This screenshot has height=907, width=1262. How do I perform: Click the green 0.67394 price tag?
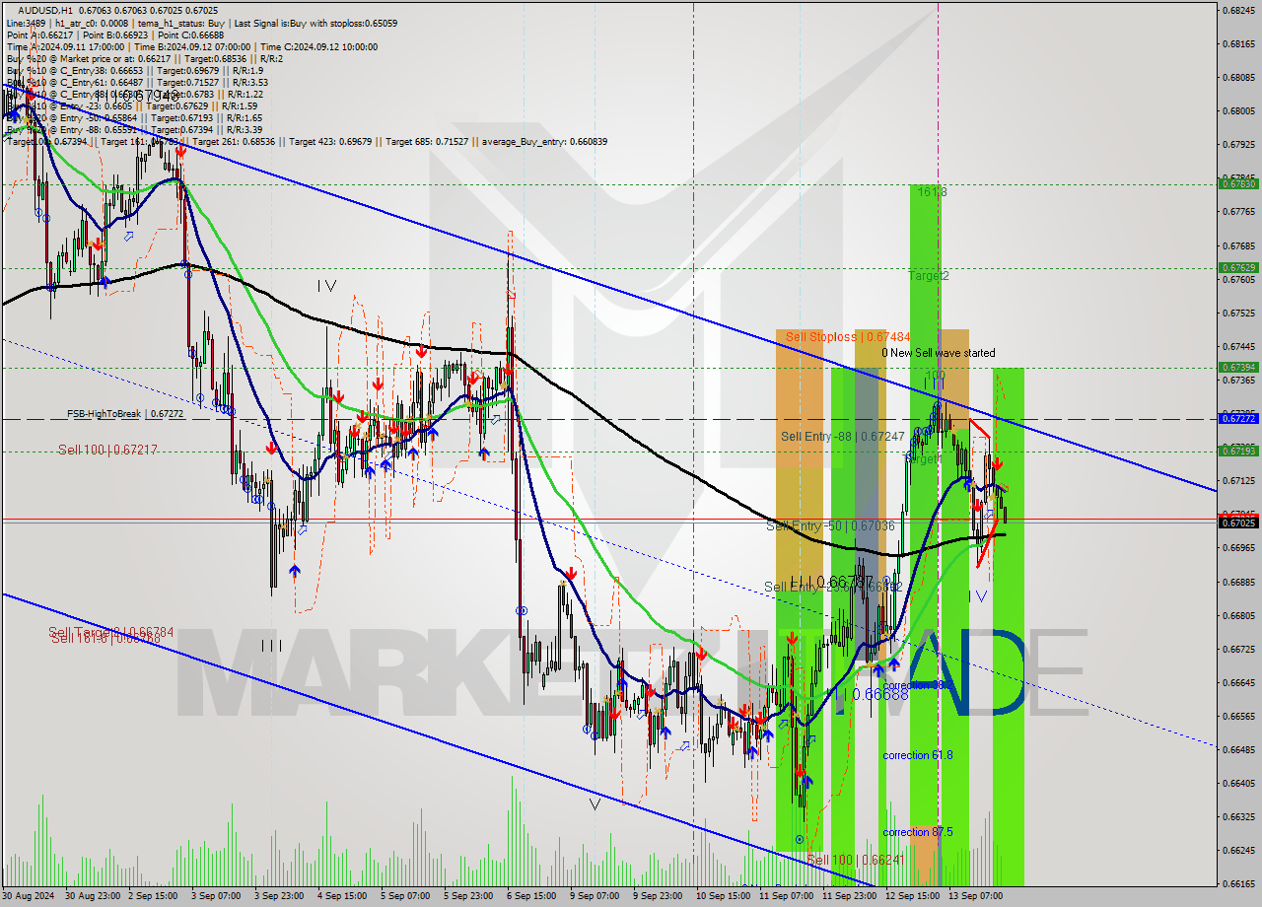(x=1238, y=367)
